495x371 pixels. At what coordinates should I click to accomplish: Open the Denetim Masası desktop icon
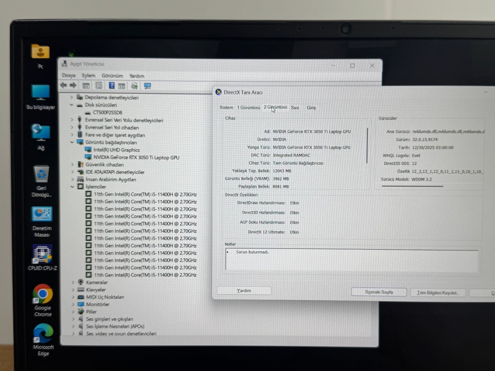[42, 222]
